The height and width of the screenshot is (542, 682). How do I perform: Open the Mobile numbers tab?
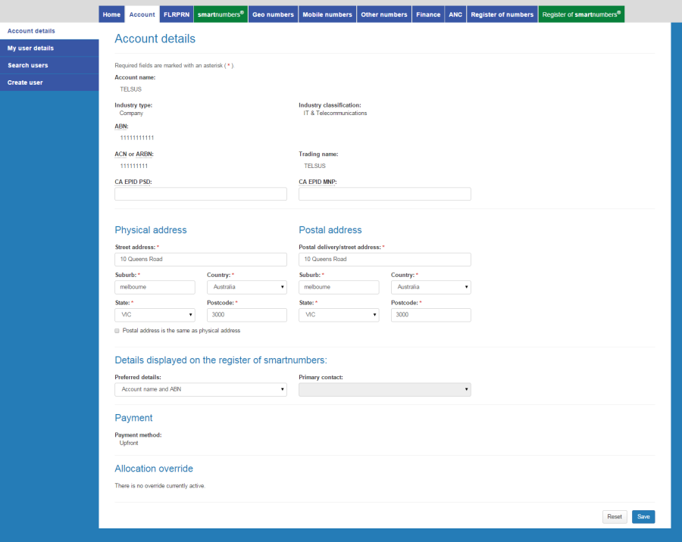coord(327,14)
